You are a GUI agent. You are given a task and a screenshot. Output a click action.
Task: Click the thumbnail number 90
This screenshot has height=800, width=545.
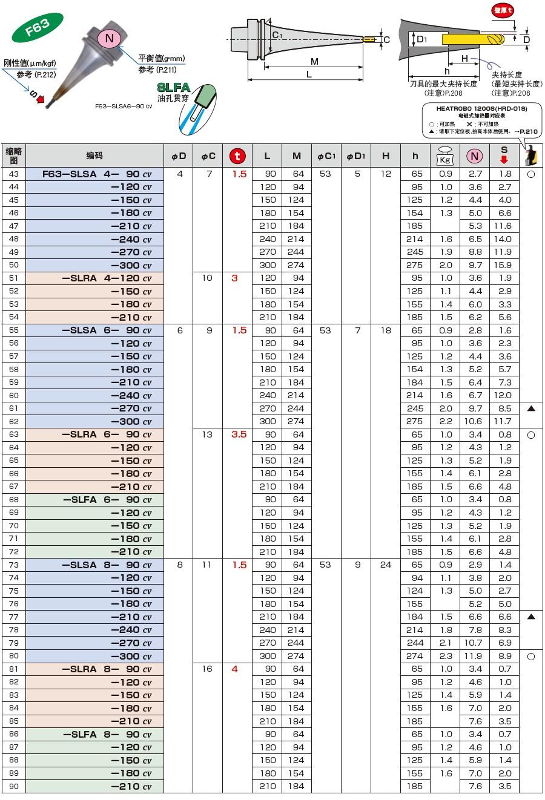13,787
